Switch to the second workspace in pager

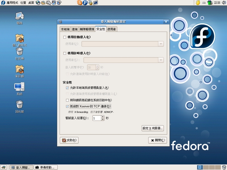205,167
